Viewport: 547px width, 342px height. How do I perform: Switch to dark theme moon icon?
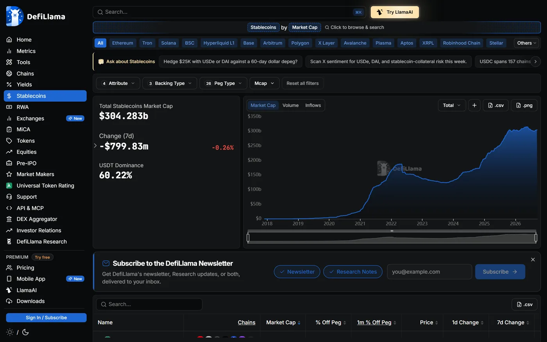pos(25,332)
